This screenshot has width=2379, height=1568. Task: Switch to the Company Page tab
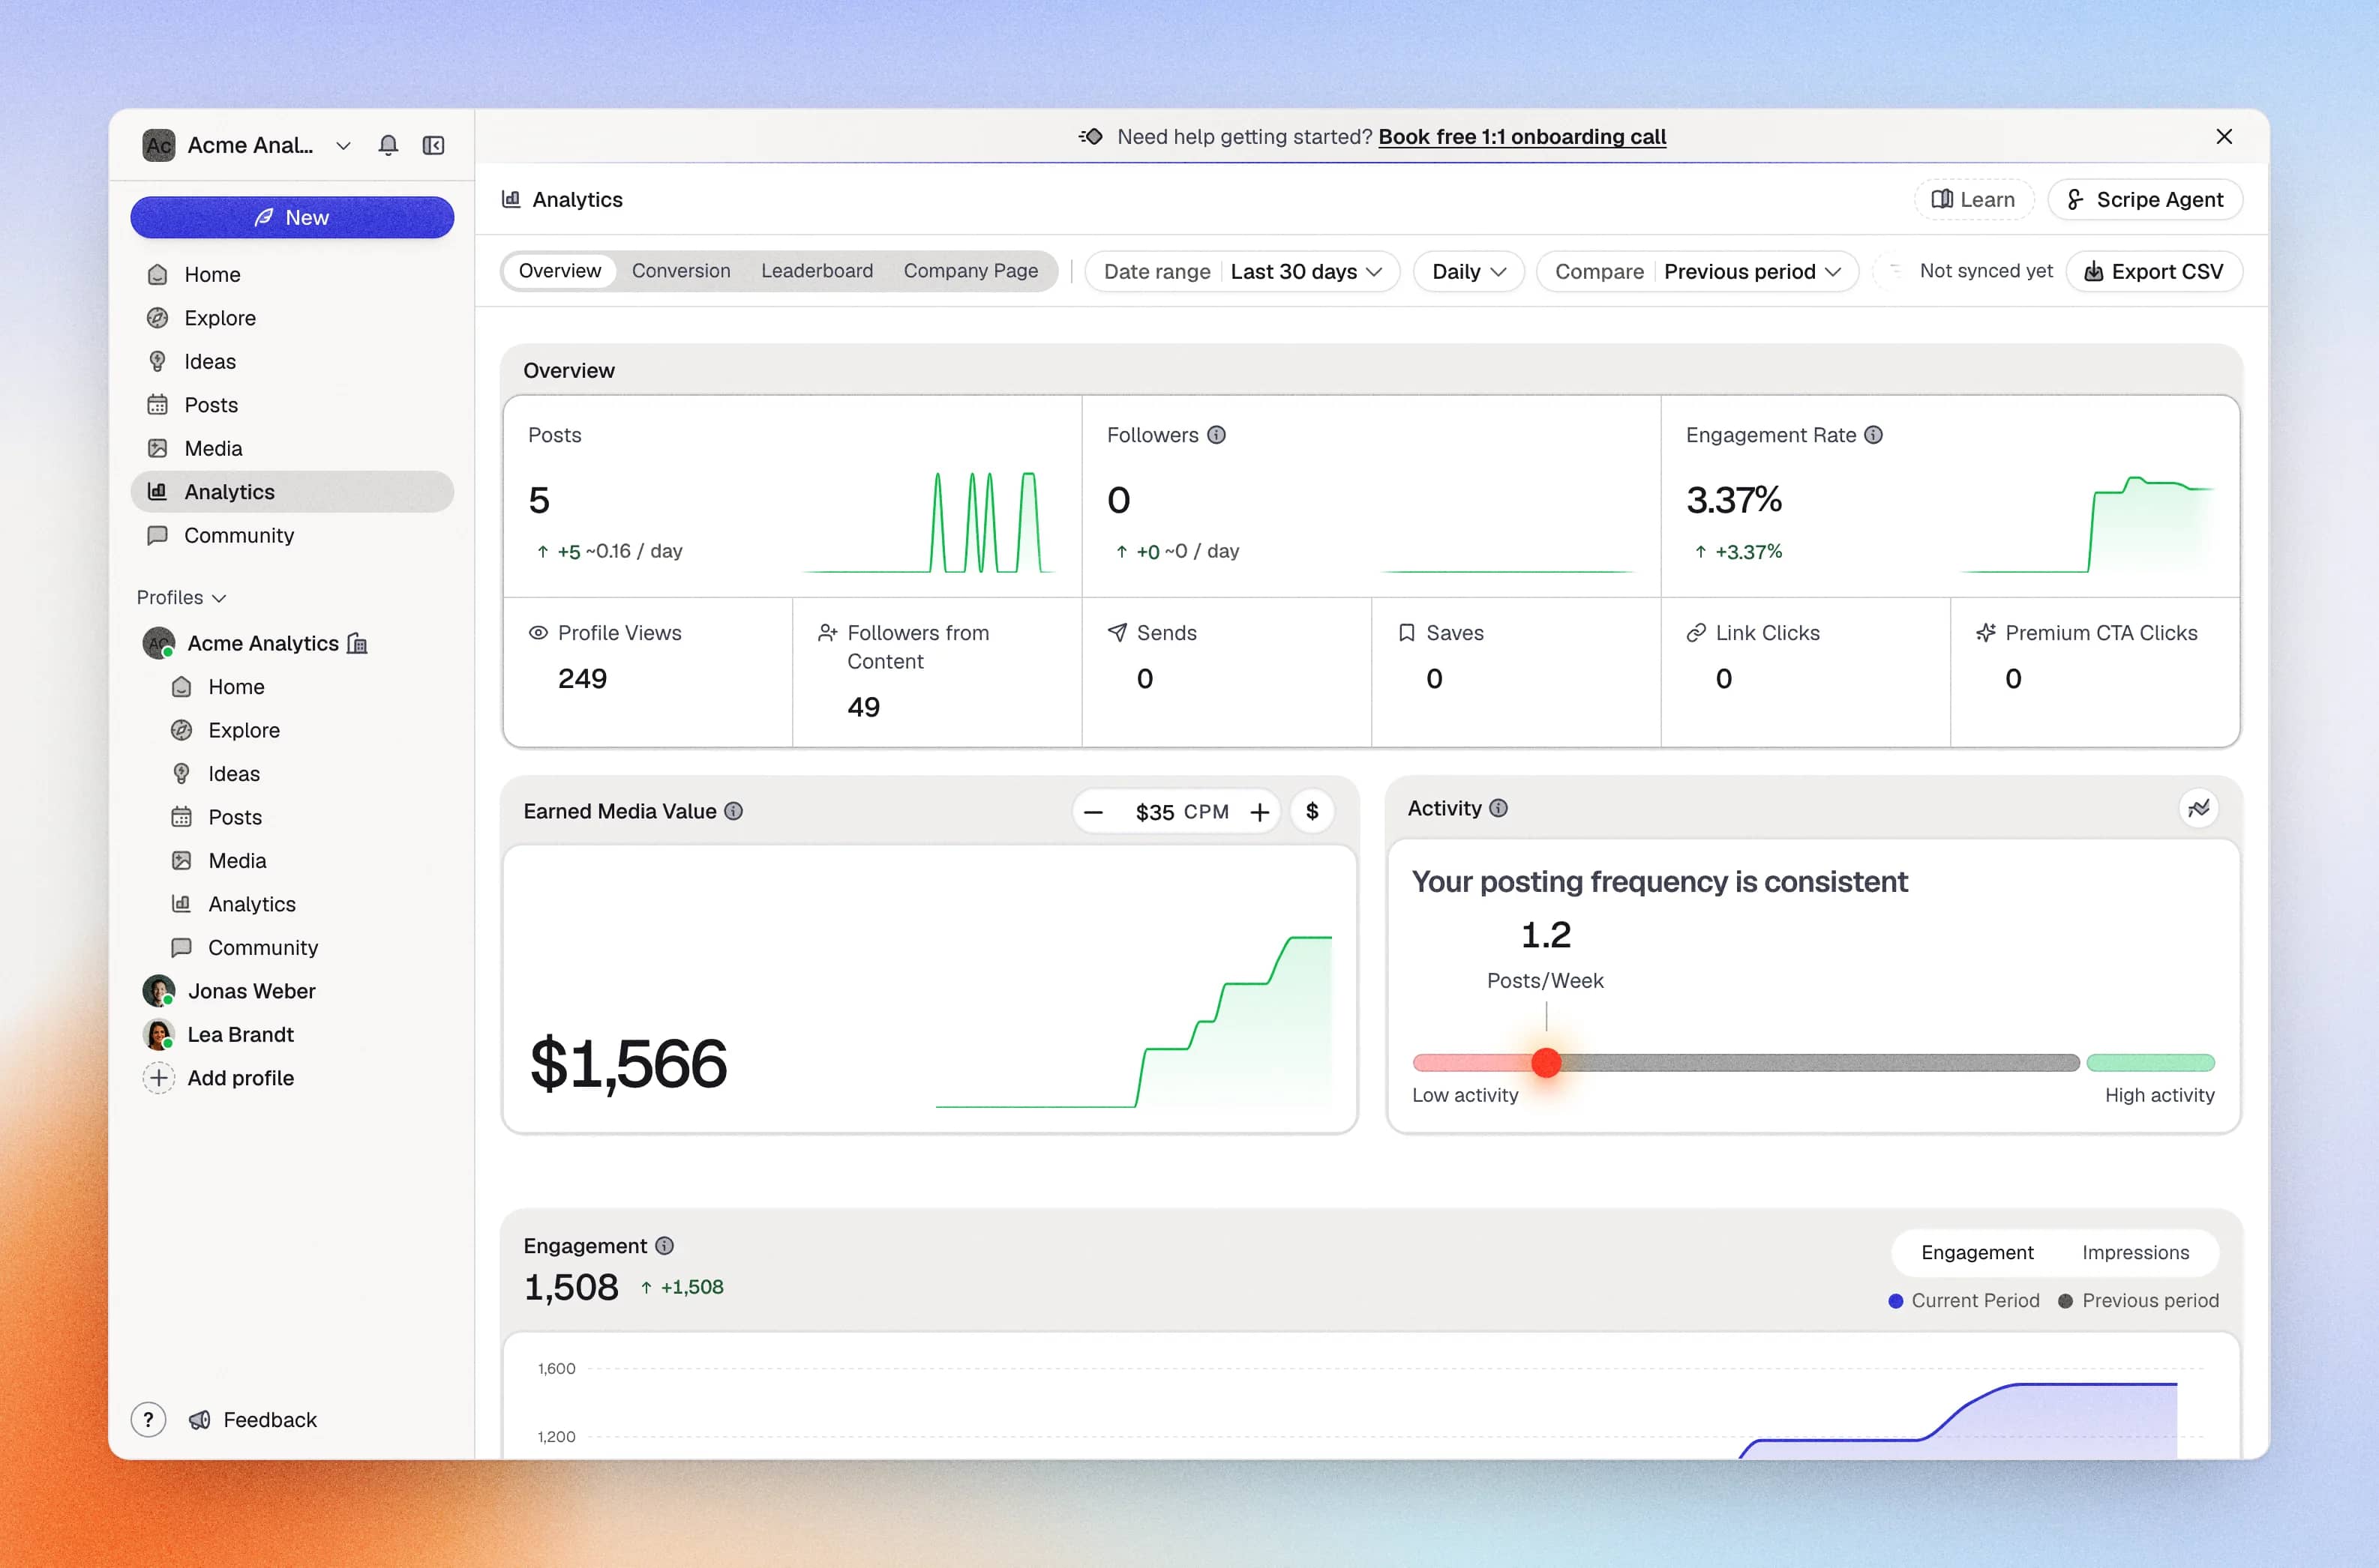coord(970,271)
